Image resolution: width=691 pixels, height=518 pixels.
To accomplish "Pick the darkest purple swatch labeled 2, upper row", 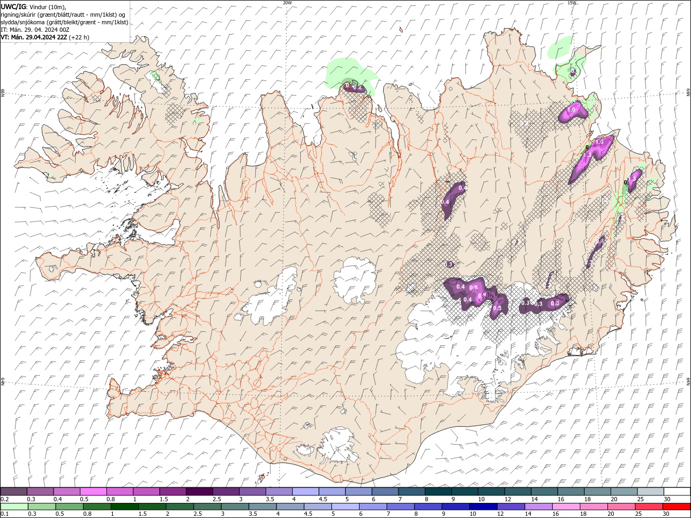I will (199, 492).
